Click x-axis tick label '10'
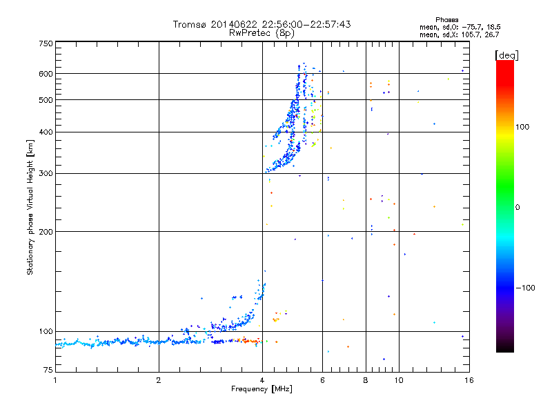Screen dimensions: 552x414 point(399,380)
